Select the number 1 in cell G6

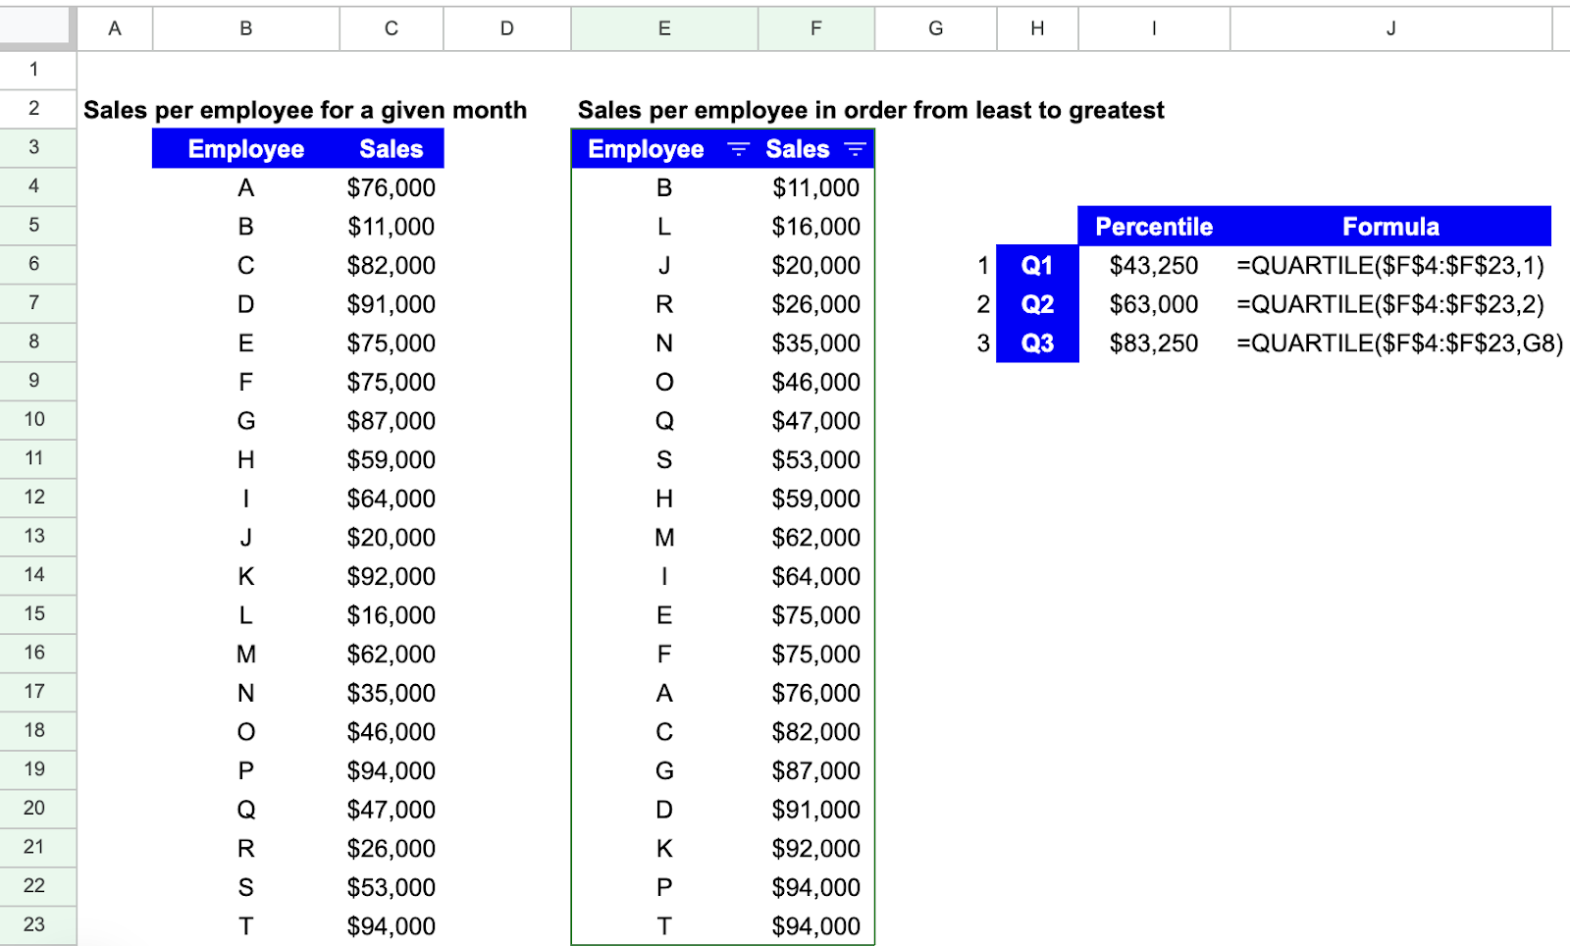(x=983, y=265)
